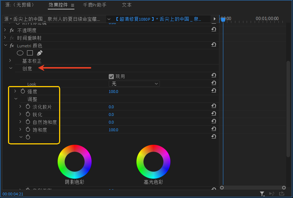This screenshot has height=198, width=293.
Task: Click the fx icon for 时间重映射
Action: click(x=12, y=38)
